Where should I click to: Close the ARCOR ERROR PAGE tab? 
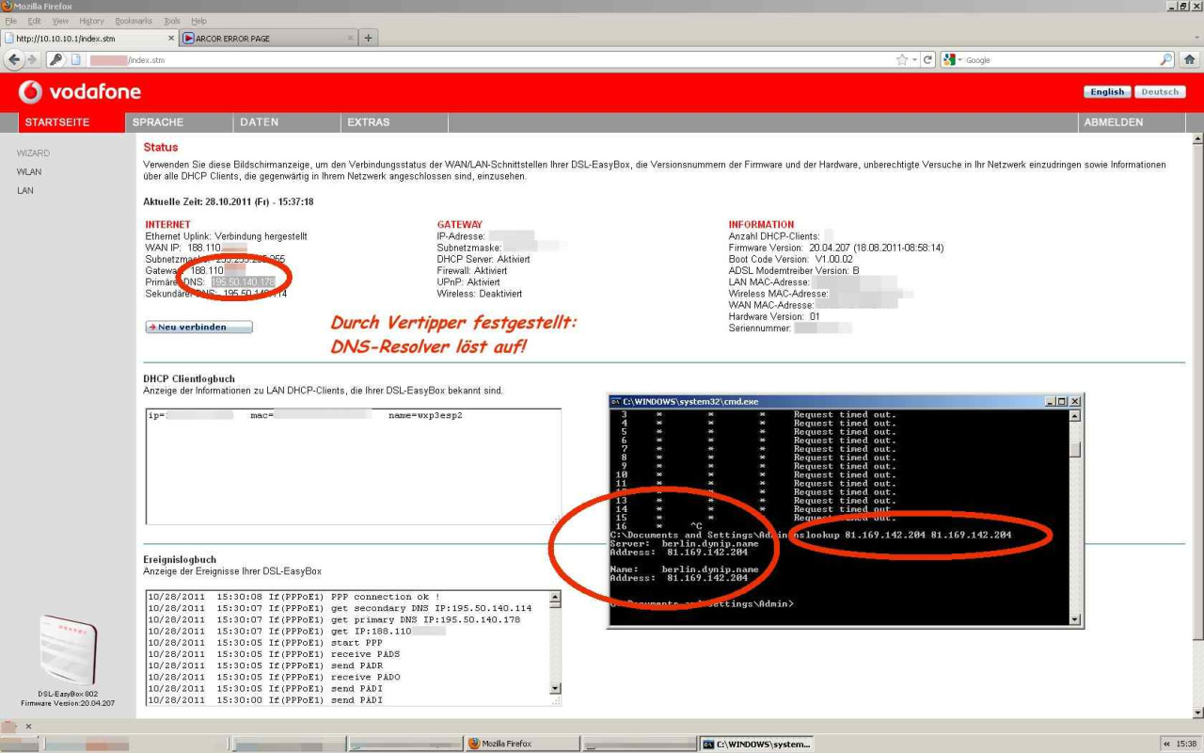click(x=350, y=39)
